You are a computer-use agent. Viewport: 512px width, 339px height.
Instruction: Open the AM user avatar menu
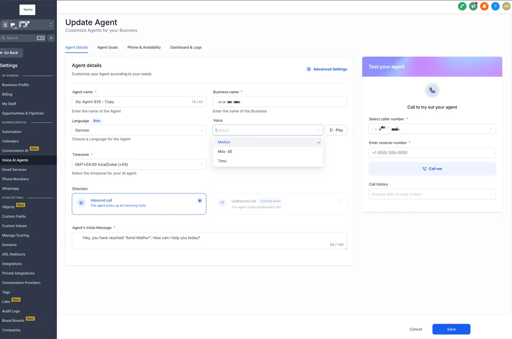(506, 6)
